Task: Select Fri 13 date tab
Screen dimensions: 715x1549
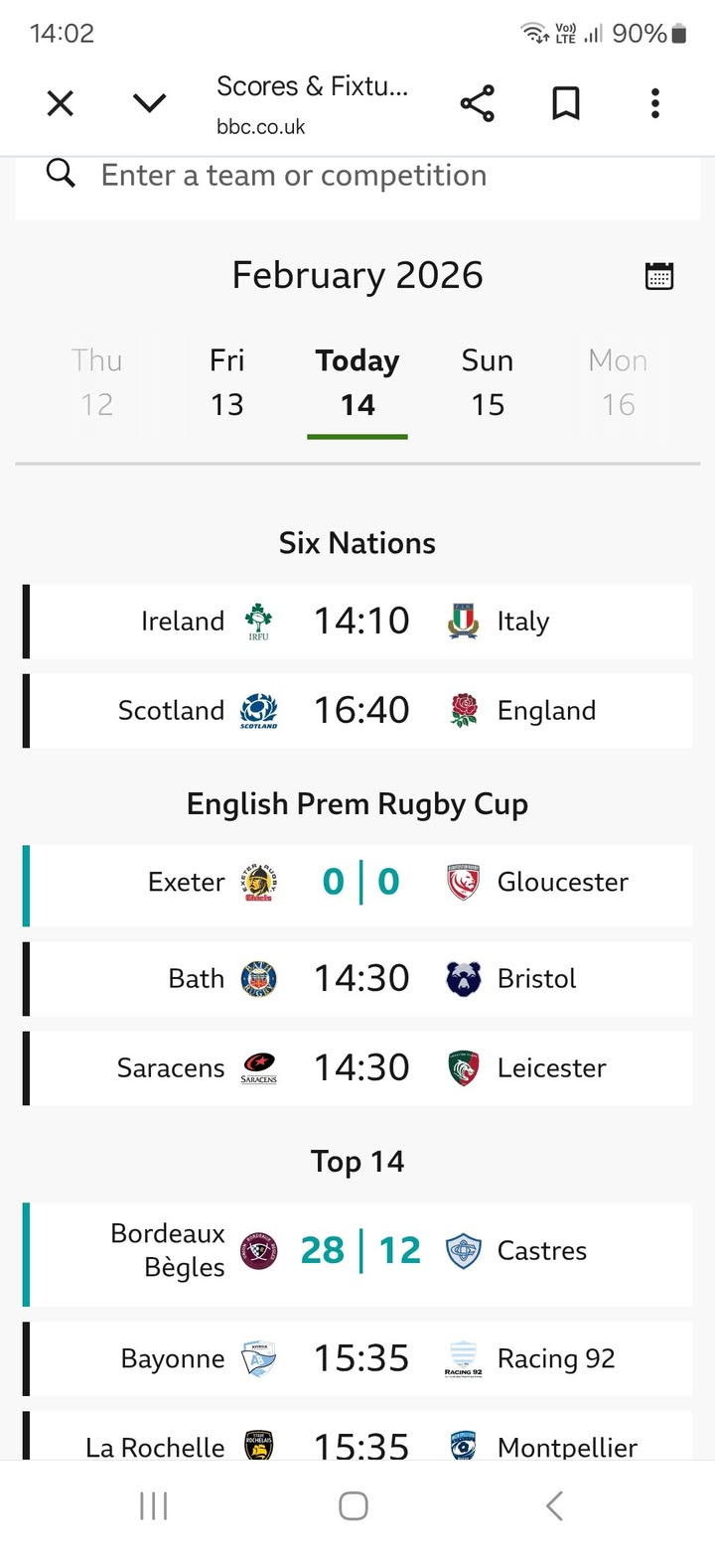Action: (x=226, y=382)
